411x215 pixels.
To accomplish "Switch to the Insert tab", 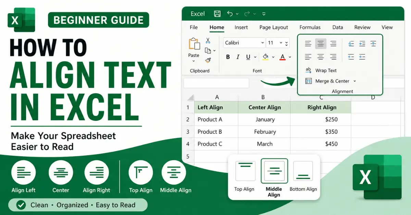I will [241, 27].
